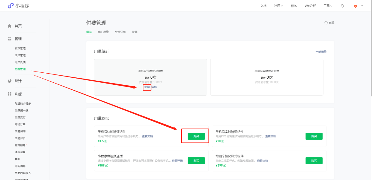
Task: Switch to the 全部订单 tab
Action: click(120, 32)
